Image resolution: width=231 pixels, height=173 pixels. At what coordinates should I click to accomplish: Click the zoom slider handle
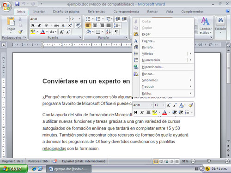click(209, 161)
